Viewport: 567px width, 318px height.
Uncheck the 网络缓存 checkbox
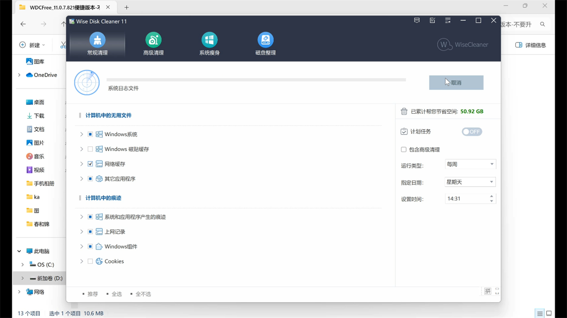(90, 164)
